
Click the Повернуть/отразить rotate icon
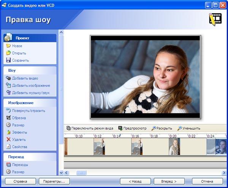[x=8, y=111]
